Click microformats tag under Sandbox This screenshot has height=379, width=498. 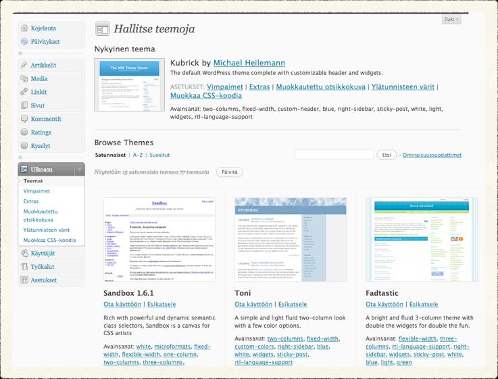click(x=172, y=347)
